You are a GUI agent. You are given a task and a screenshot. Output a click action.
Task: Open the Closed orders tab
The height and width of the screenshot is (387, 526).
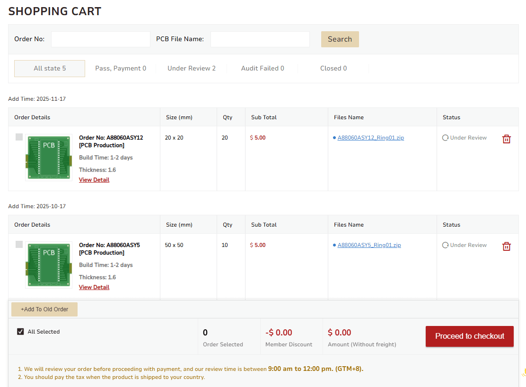tap(333, 68)
